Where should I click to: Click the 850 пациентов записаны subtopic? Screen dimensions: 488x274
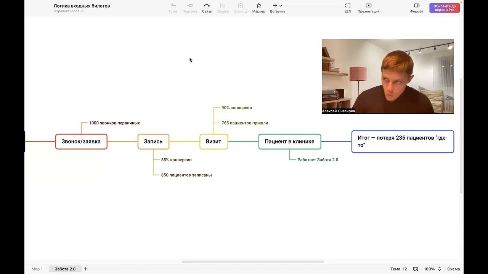[186, 175]
